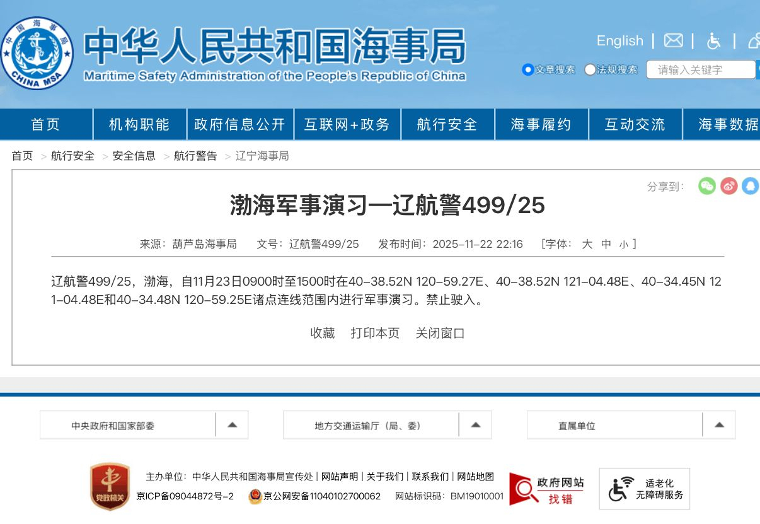Share article via blue QQ icon

(750, 186)
